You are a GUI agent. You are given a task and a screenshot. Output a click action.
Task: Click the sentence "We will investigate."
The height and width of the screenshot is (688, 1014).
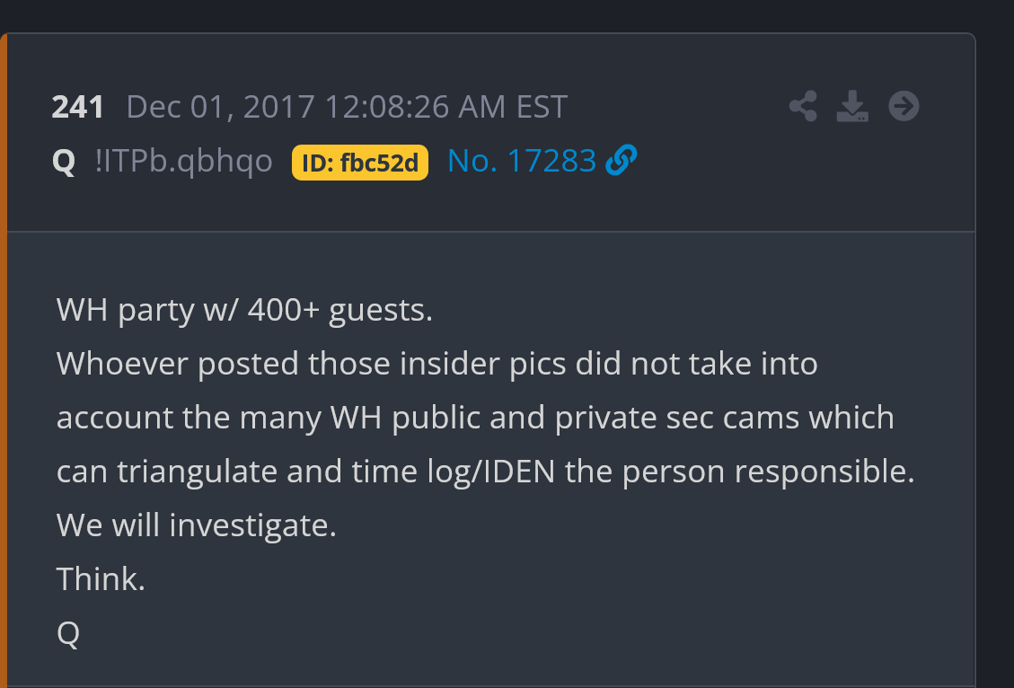point(196,525)
